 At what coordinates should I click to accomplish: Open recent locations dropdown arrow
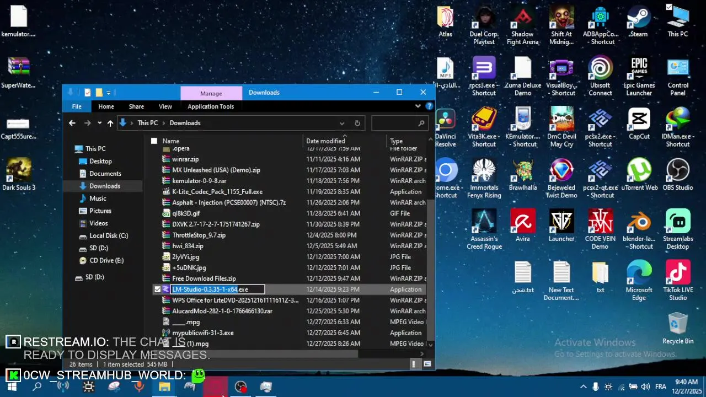click(99, 123)
